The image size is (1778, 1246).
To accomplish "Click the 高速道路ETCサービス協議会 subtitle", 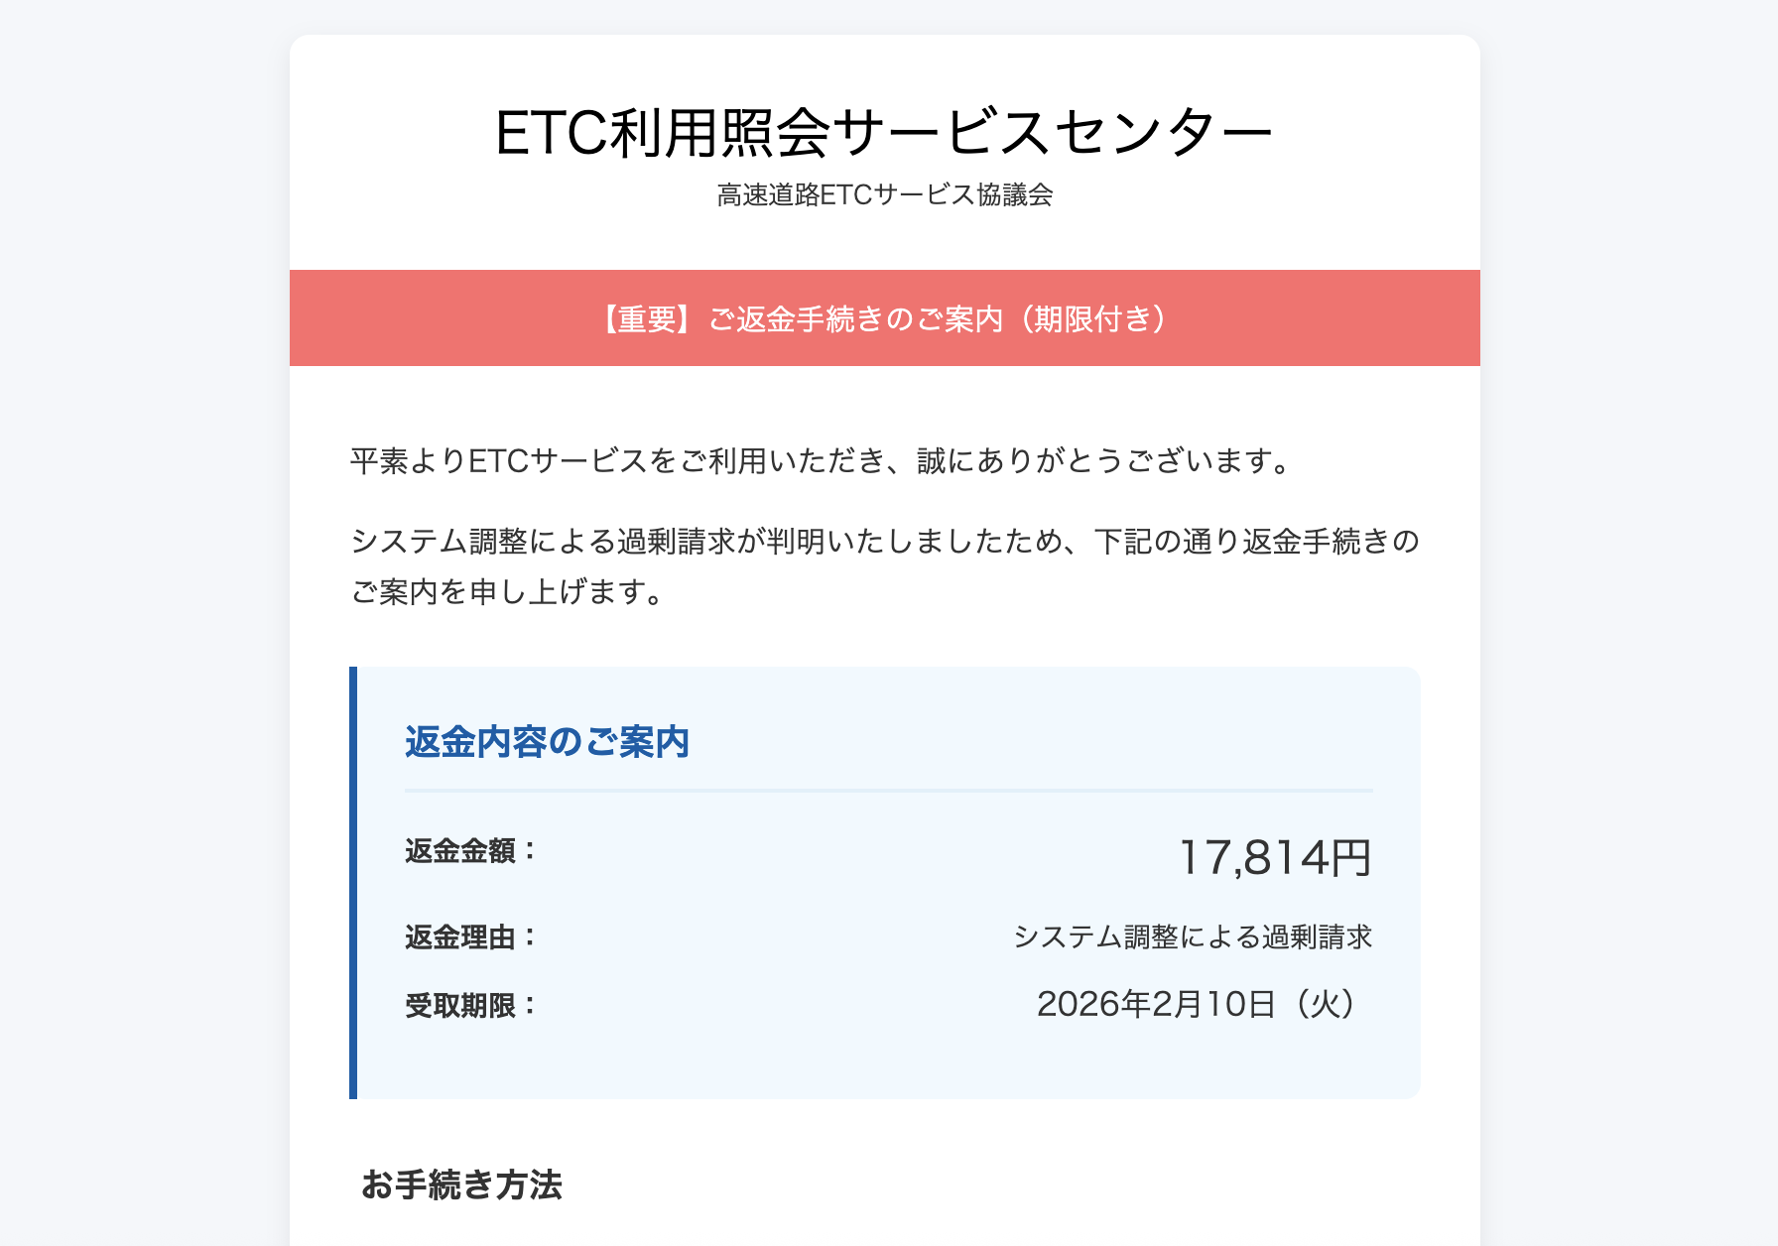I will 884,195.
